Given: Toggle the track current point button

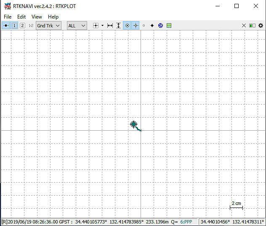Looking at the screenshot, I should (127, 26).
